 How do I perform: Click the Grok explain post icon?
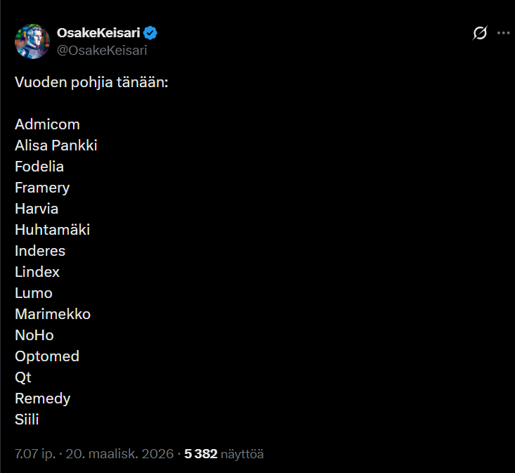click(x=480, y=33)
